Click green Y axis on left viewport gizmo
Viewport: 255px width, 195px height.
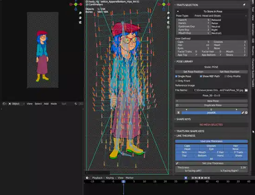76,4
